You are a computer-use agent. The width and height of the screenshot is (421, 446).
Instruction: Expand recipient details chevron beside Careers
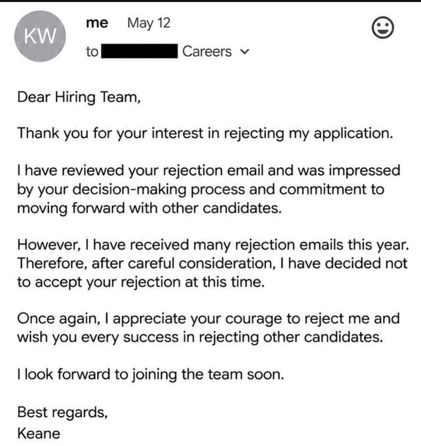click(245, 52)
